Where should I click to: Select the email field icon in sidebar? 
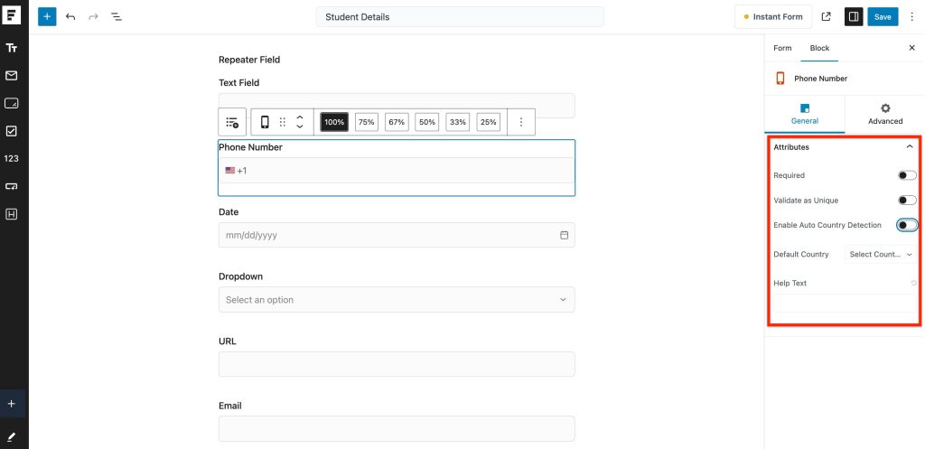12,76
